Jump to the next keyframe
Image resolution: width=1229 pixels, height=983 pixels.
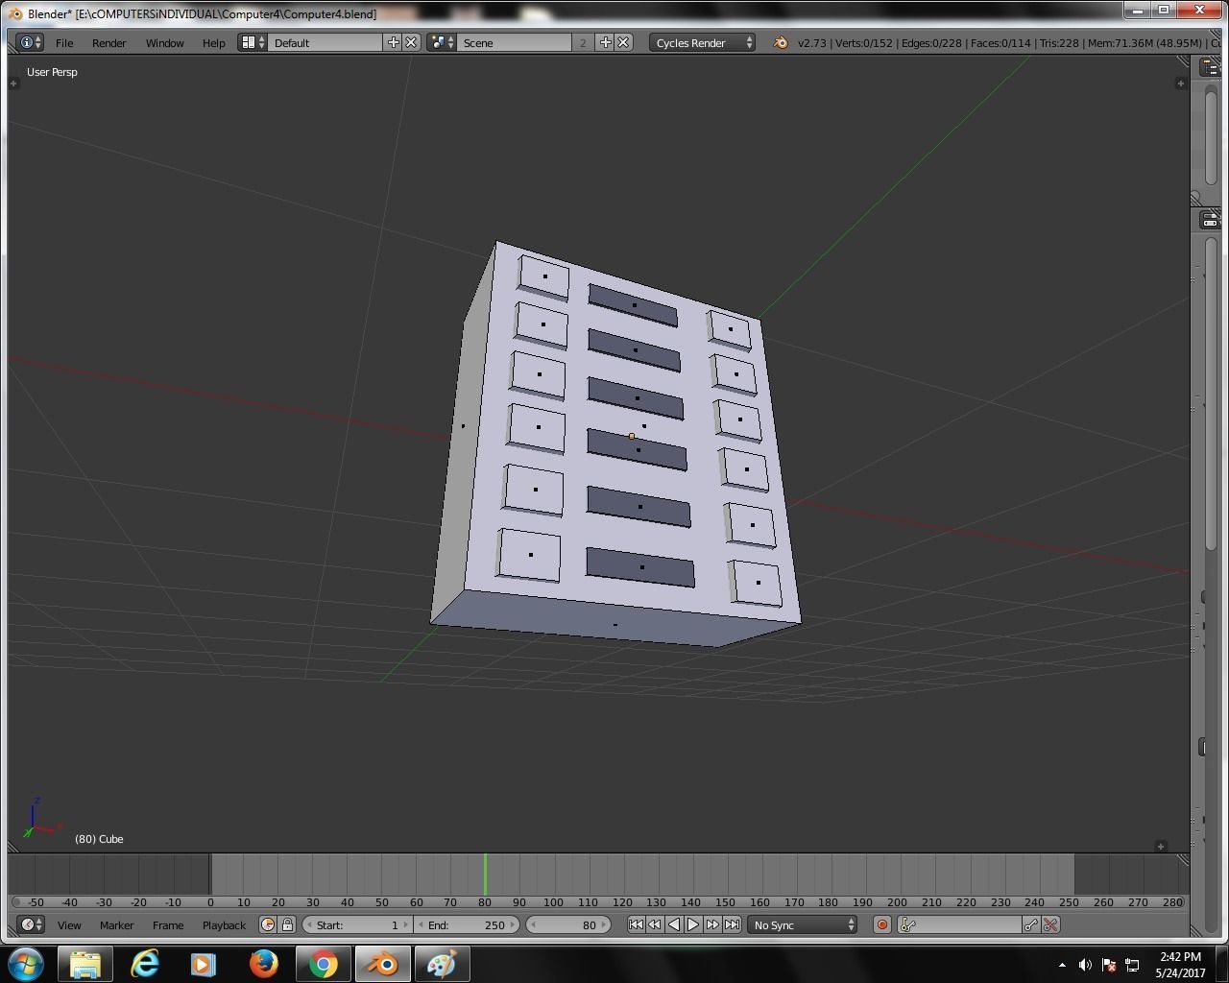711,924
